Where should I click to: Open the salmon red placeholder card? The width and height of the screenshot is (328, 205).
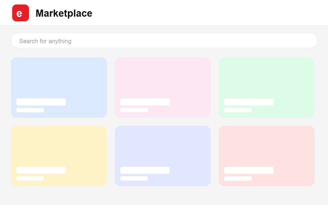(266, 156)
